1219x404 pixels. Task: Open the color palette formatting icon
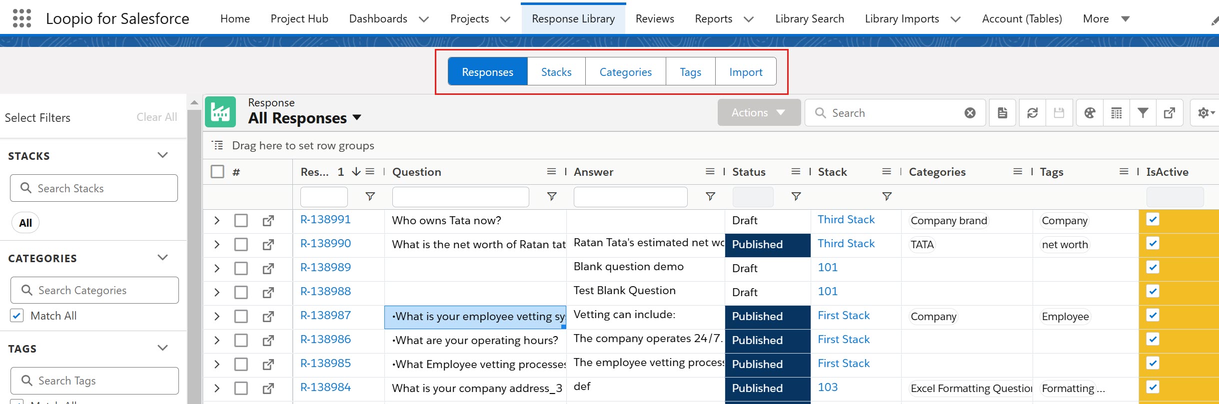[1090, 113]
